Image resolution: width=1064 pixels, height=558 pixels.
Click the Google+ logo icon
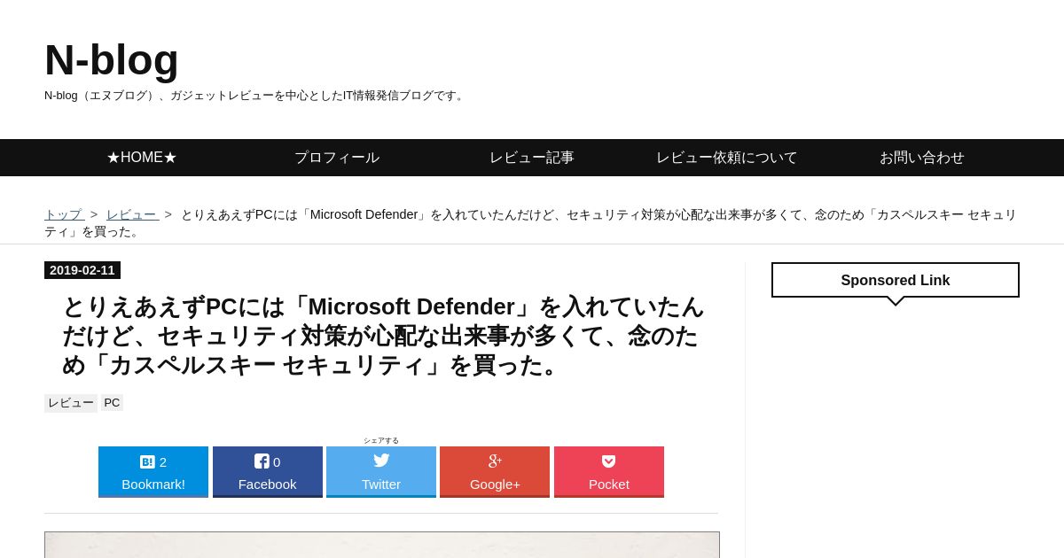(495, 461)
